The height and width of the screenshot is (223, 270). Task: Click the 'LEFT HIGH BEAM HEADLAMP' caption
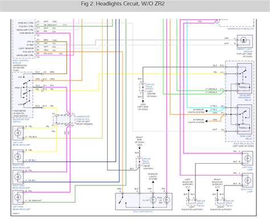tap(21, 208)
